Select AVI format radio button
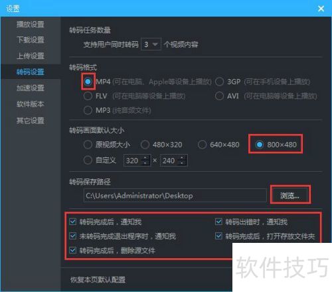 (219, 96)
